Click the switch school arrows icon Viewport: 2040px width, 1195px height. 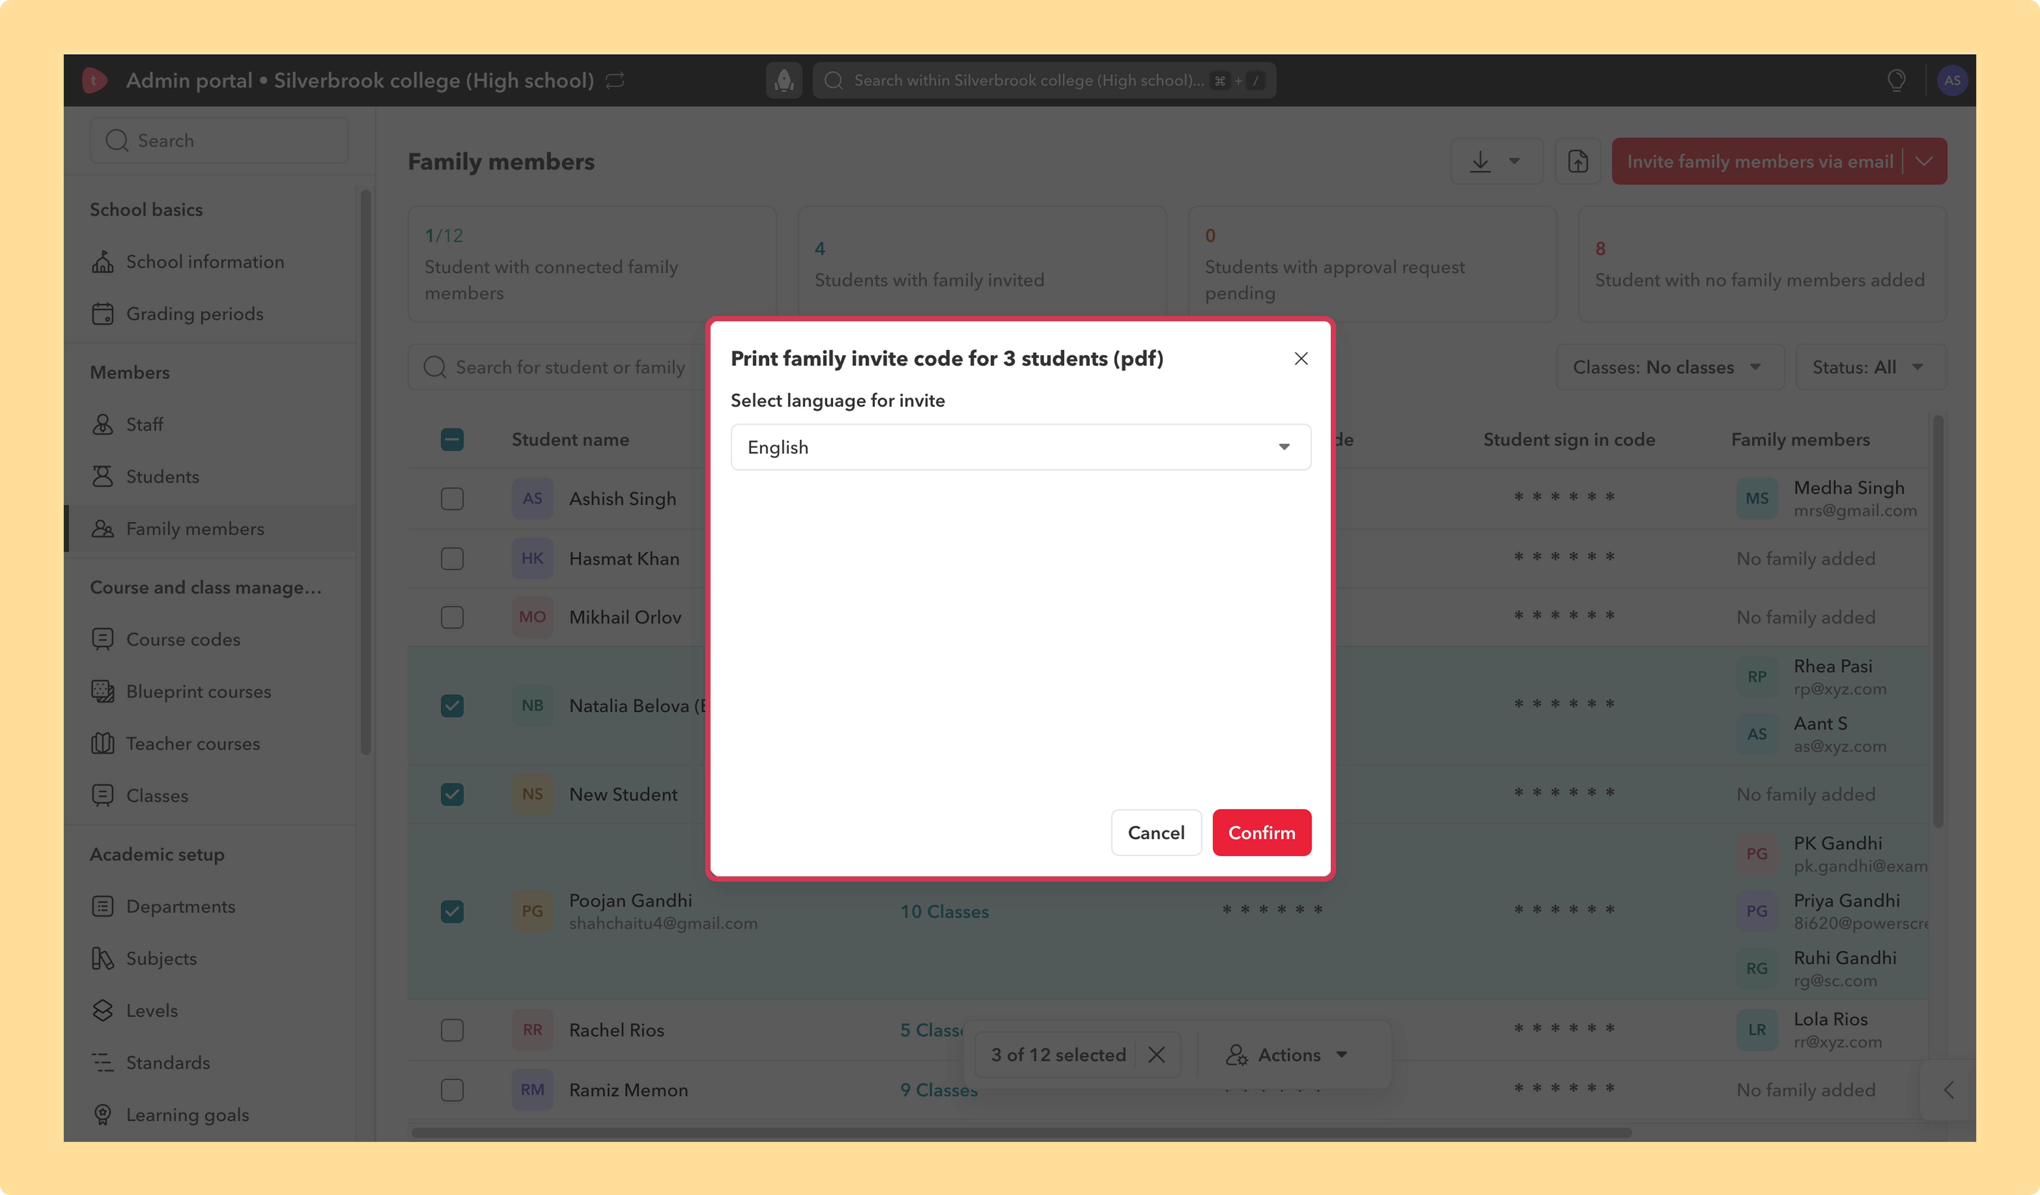[x=615, y=80]
